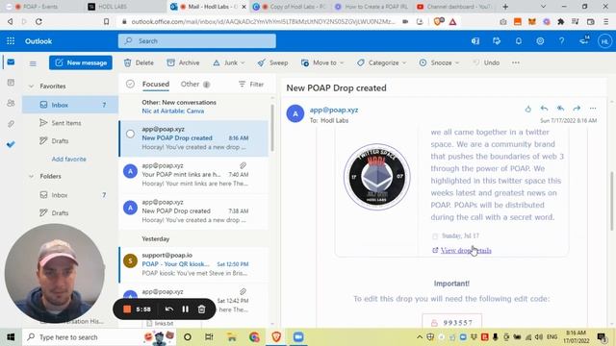Forward the POAP email
The image size is (616, 346).
tap(577, 109)
